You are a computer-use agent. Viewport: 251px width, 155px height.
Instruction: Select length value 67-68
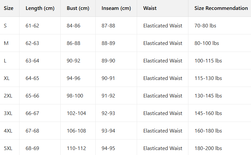tap(32, 131)
